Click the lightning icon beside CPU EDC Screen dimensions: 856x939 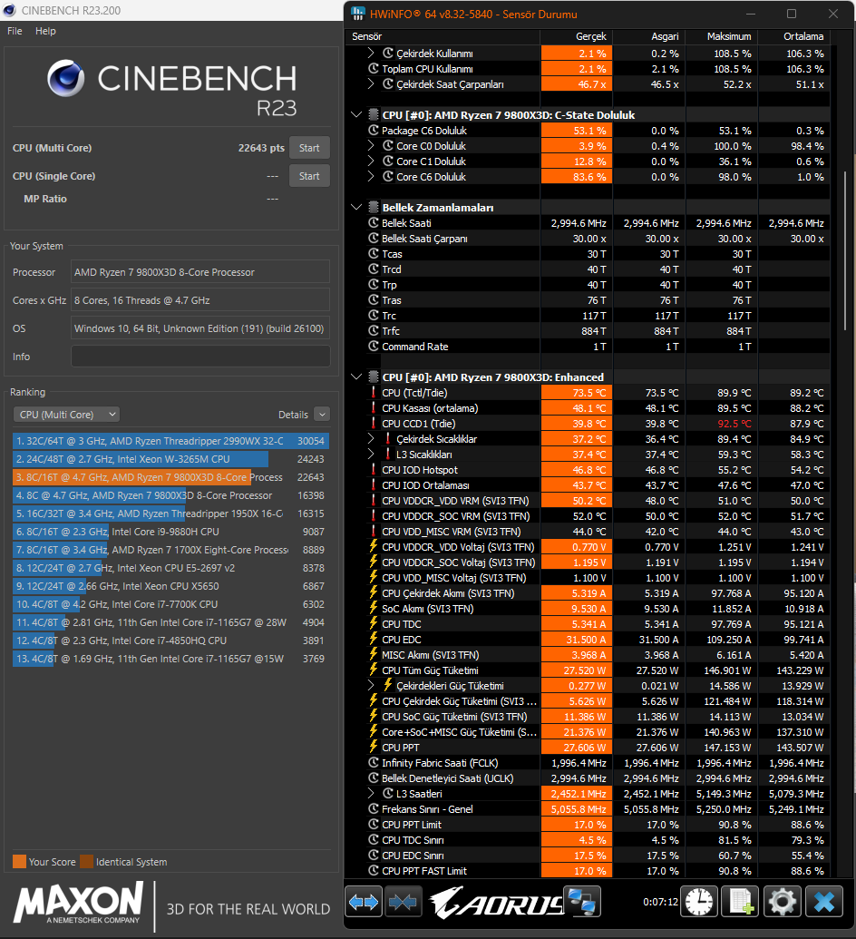pyautogui.click(x=374, y=640)
